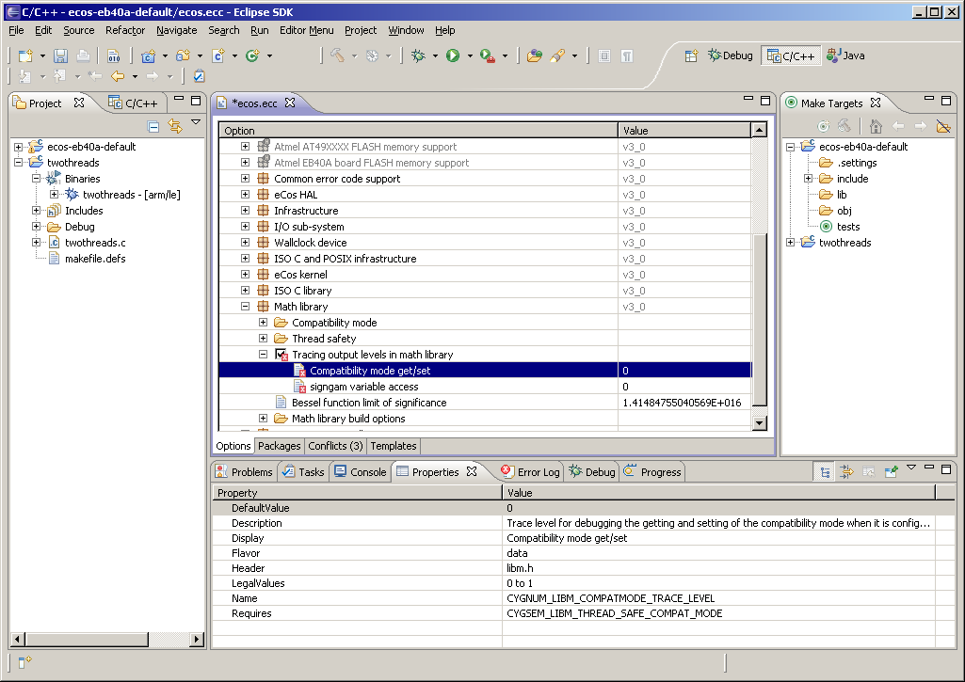Click the Bessel value 1.41484755040569E+016
Screen dimensions: 965x682
coord(682,403)
